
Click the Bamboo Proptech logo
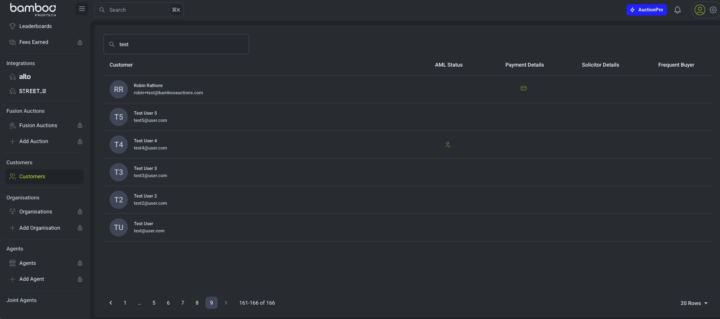click(x=33, y=9)
